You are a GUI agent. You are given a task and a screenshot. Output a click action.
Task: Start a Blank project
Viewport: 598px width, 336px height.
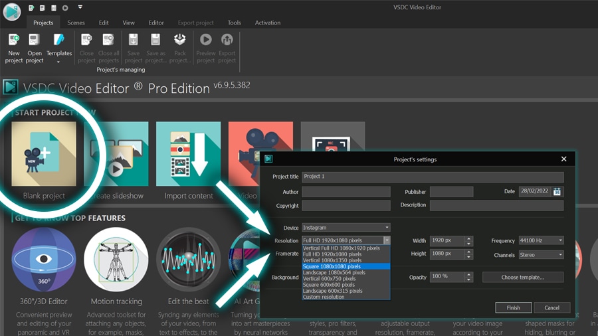click(44, 154)
